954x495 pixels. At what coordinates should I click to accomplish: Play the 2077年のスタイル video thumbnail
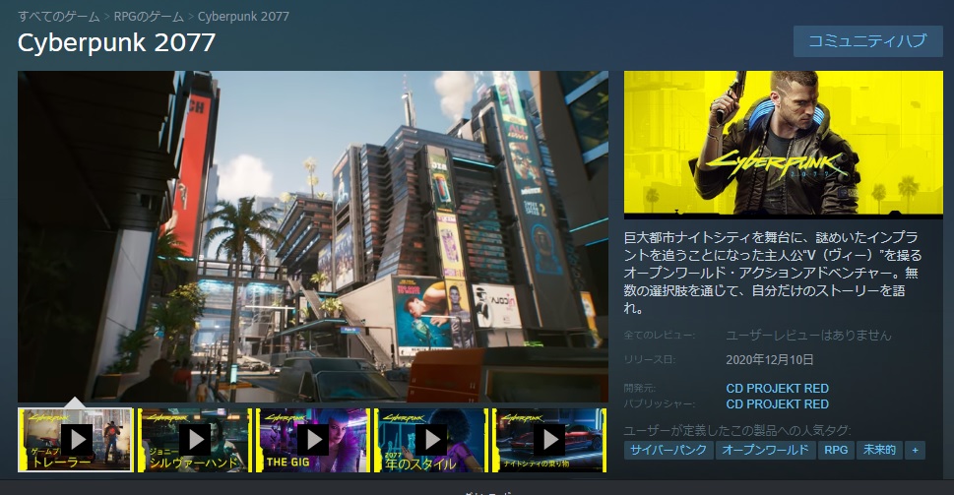click(x=430, y=439)
